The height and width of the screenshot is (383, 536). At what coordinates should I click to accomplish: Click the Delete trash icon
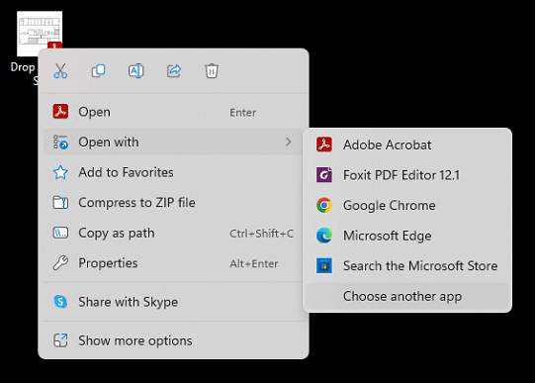coord(212,71)
